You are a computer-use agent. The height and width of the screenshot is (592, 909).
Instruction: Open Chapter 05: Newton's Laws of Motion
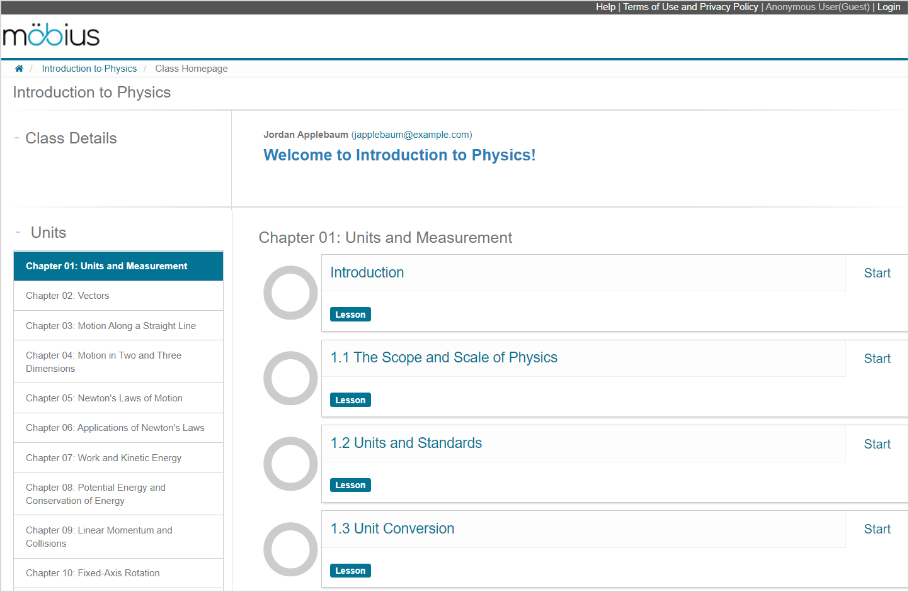click(104, 398)
